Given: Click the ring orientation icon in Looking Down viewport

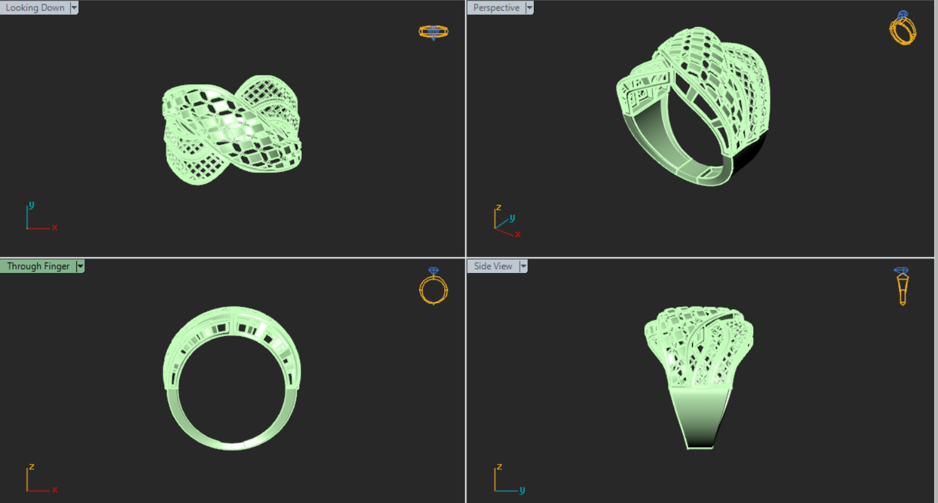Looking at the screenshot, I should tap(433, 31).
